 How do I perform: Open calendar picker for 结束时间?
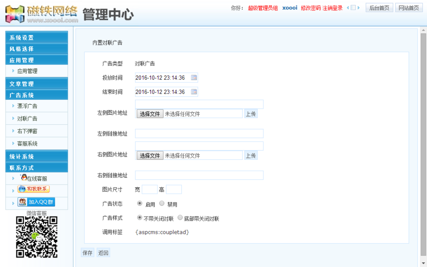194,92
